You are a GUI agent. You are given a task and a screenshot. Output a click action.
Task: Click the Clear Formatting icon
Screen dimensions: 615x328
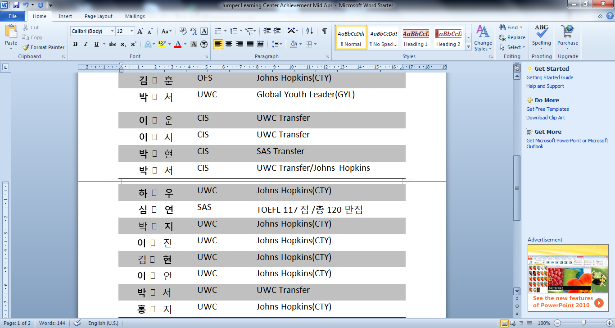point(183,31)
